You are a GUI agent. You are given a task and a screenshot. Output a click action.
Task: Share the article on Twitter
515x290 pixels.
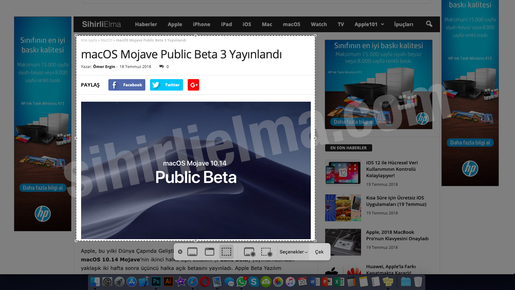point(166,85)
